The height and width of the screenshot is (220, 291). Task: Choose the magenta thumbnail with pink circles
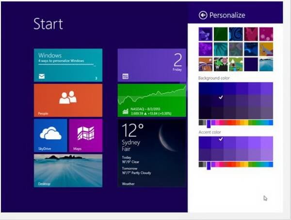(x=266, y=34)
